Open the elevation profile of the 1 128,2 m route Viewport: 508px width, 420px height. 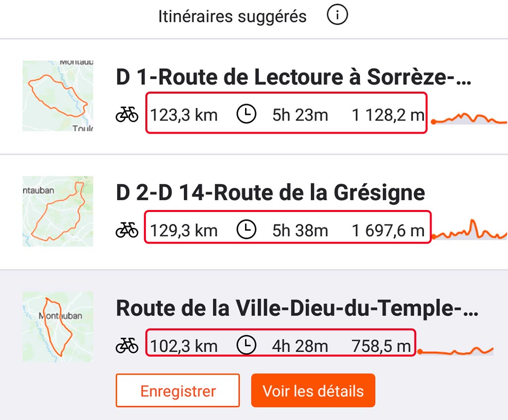469,118
